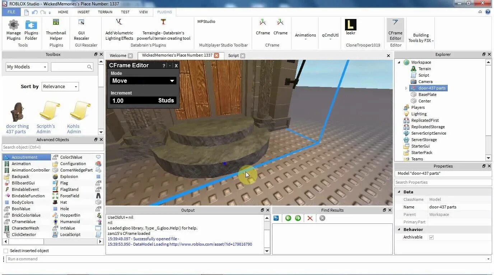The image size is (494, 275).
Task: Switch to the TERRAIN ribbon tab
Action: pyautogui.click(x=105, y=12)
